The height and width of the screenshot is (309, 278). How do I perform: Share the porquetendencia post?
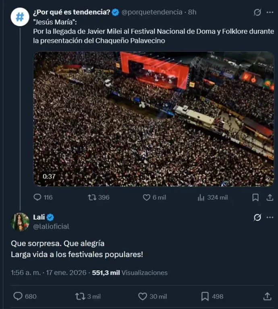[270, 197]
